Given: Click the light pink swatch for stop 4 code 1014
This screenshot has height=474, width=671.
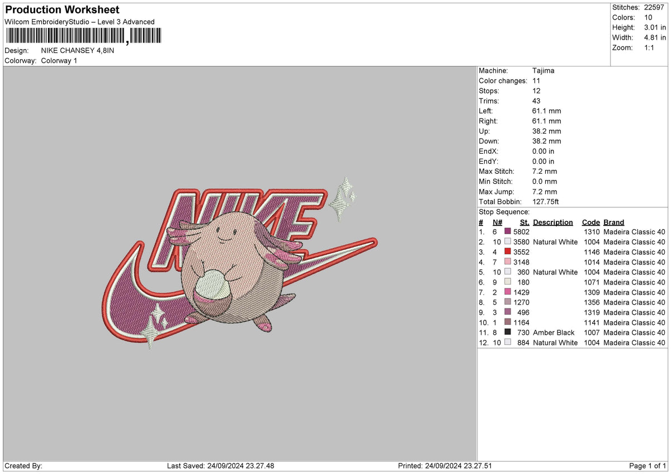Looking at the screenshot, I should click(x=508, y=262).
